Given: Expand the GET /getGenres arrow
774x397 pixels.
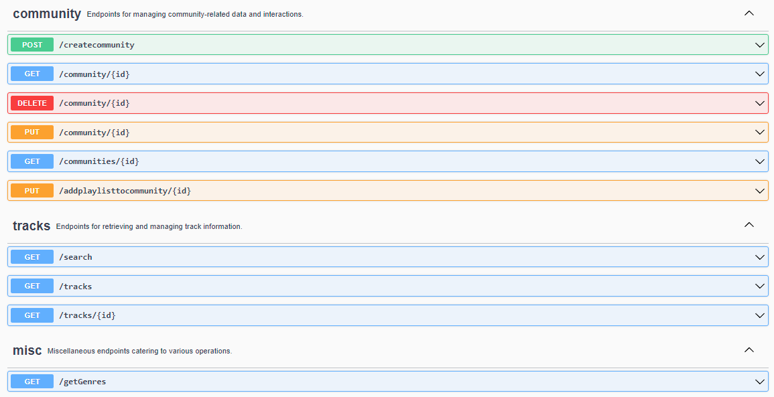Looking at the screenshot, I should click(x=760, y=382).
